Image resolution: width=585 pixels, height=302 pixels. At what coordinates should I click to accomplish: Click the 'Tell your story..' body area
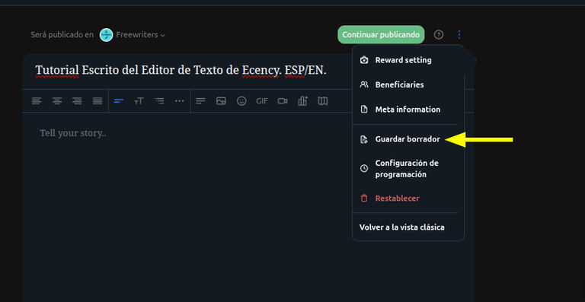tap(73, 133)
